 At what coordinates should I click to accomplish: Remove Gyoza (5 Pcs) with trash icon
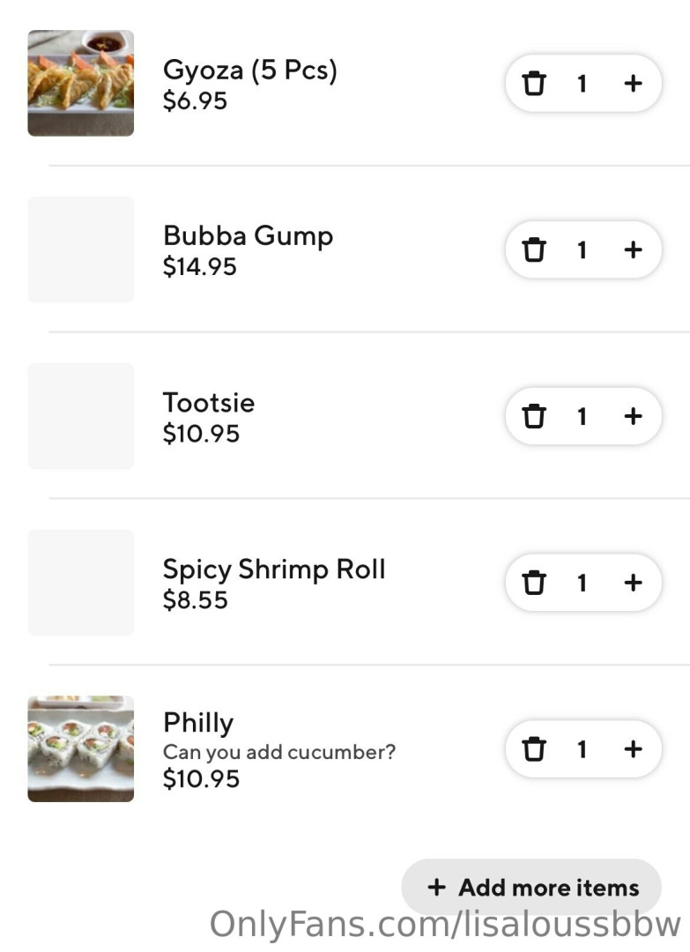pyautogui.click(x=534, y=84)
